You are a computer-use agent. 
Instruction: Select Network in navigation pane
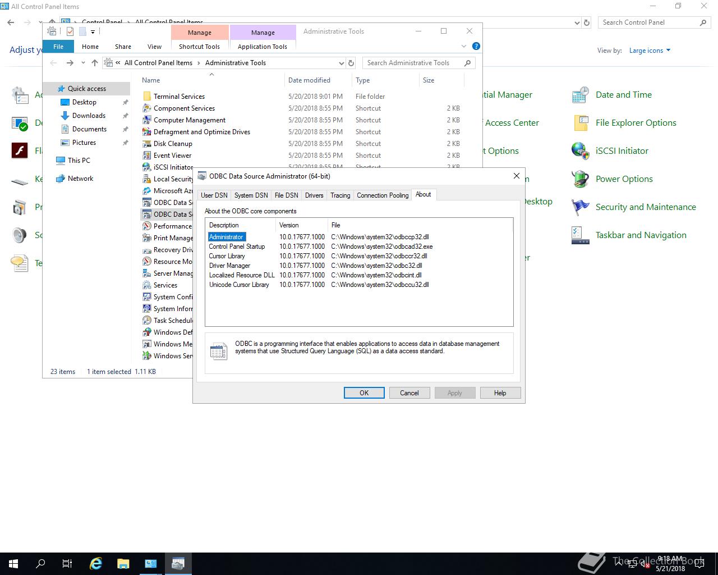click(x=80, y=179)
